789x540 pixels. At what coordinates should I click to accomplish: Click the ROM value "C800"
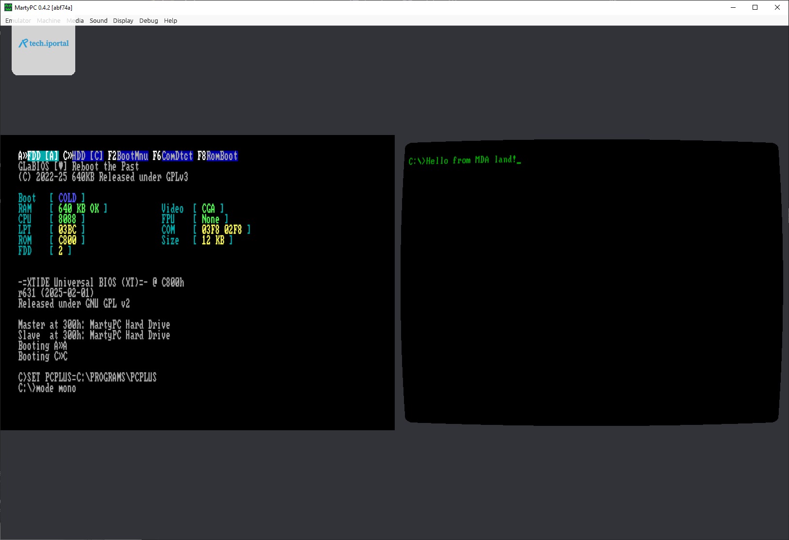(67, 240)
